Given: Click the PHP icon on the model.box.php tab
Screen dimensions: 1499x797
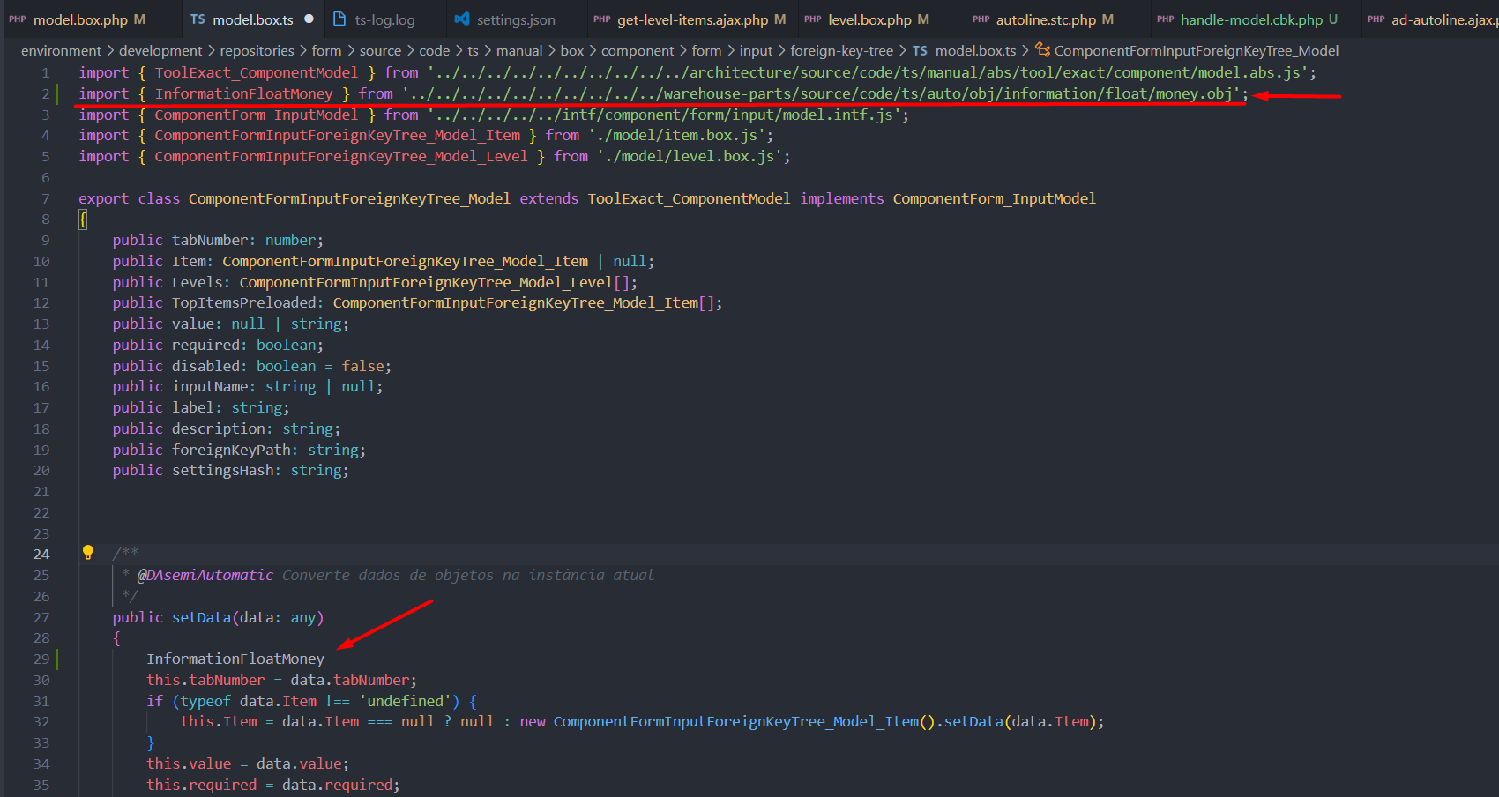Looking at the screenshot, I should [x=19, y=19].
